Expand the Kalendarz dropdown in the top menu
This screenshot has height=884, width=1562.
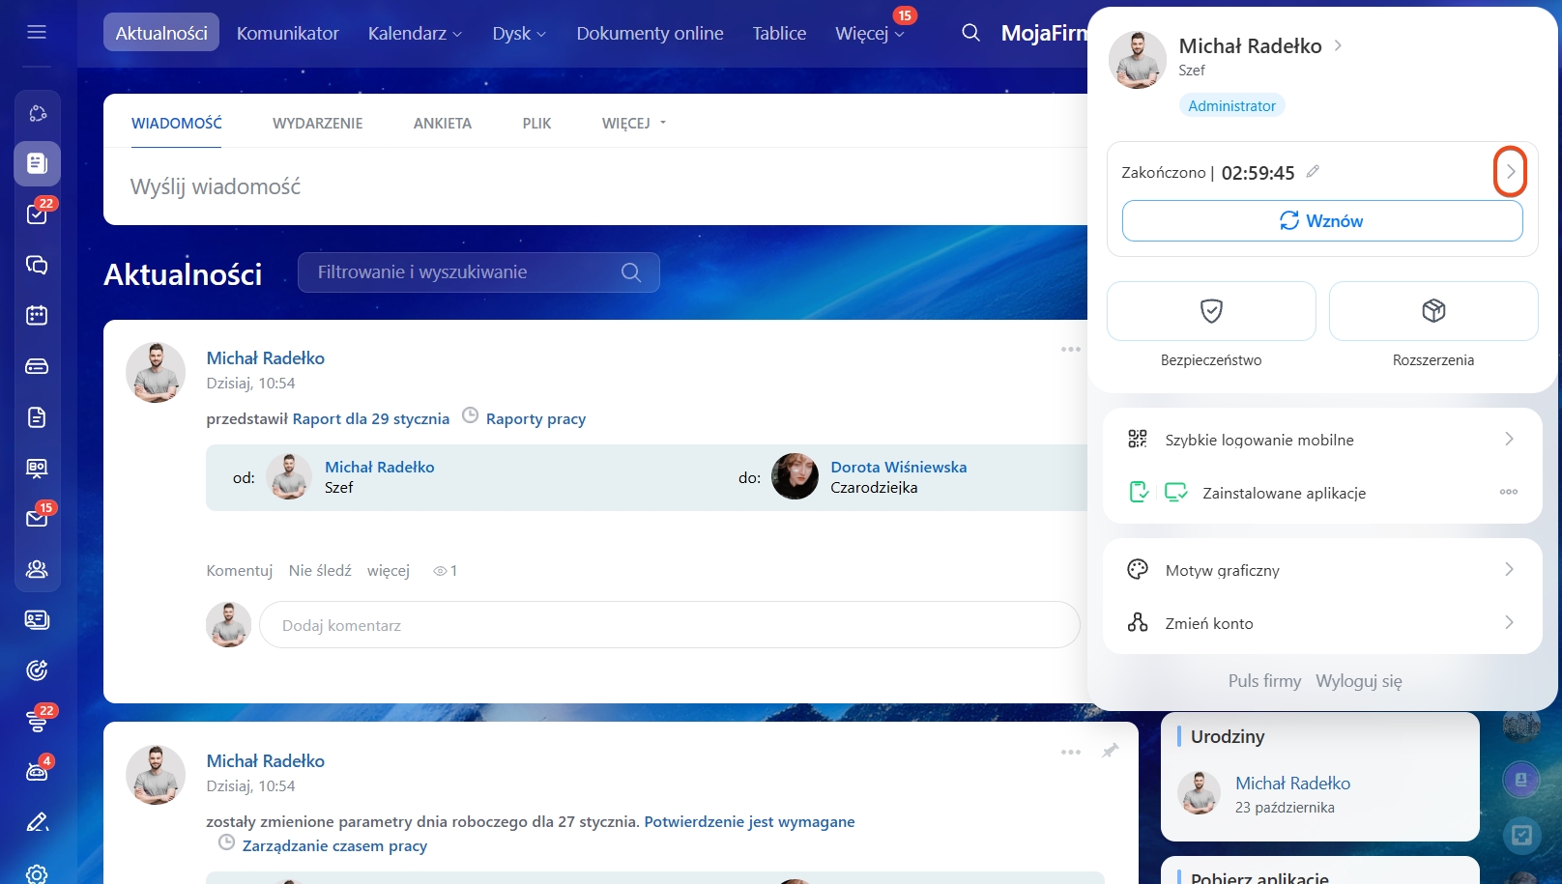(415, 33)
